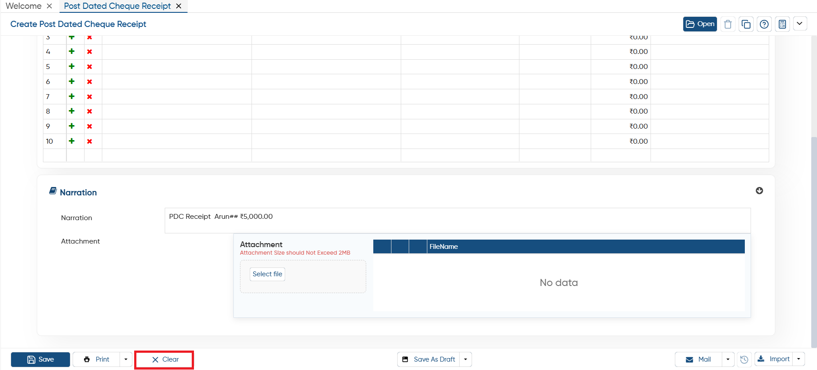The height and width of the screenshot is (370, 817).
Task: Click Save As Draft button
Action: click(x=428, y=359)
